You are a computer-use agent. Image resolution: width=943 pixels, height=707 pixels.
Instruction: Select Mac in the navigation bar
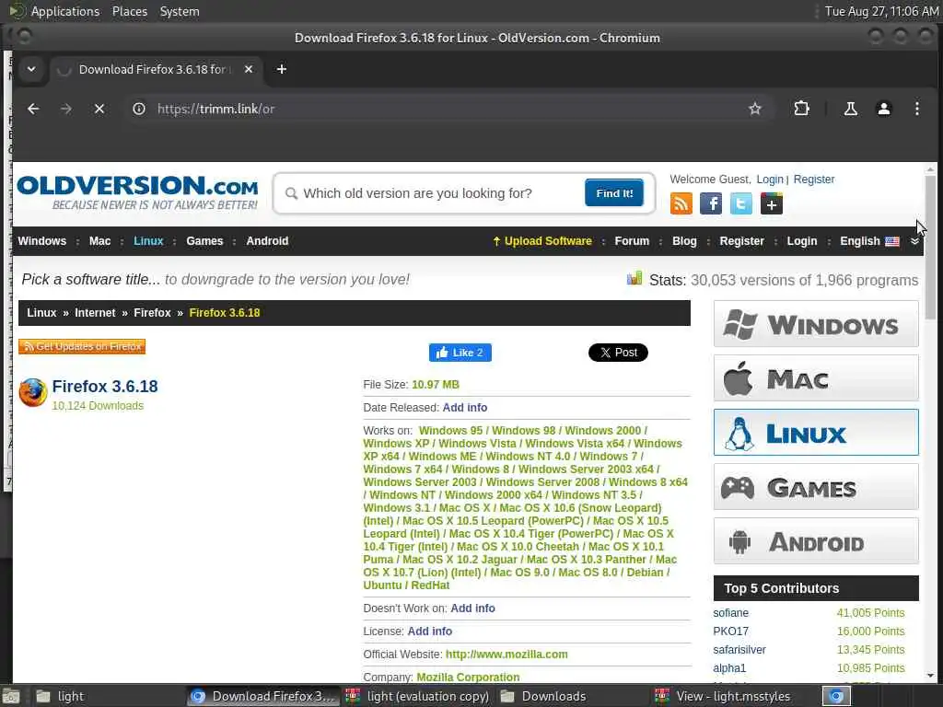(x=99, y=241)
